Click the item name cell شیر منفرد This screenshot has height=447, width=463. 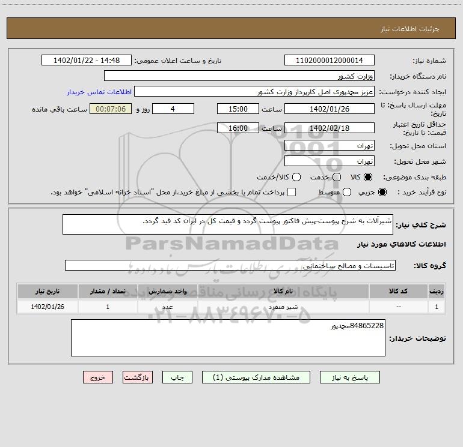283,307
